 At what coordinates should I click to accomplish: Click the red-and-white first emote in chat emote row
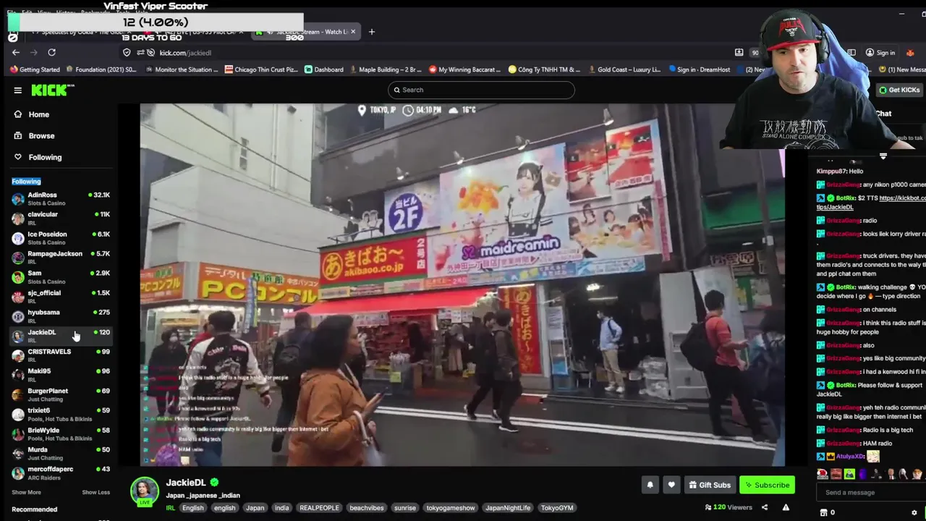823,475
